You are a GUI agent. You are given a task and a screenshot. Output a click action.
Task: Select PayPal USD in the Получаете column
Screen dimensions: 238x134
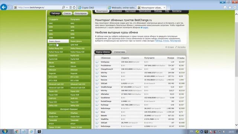tap(80, 55)
